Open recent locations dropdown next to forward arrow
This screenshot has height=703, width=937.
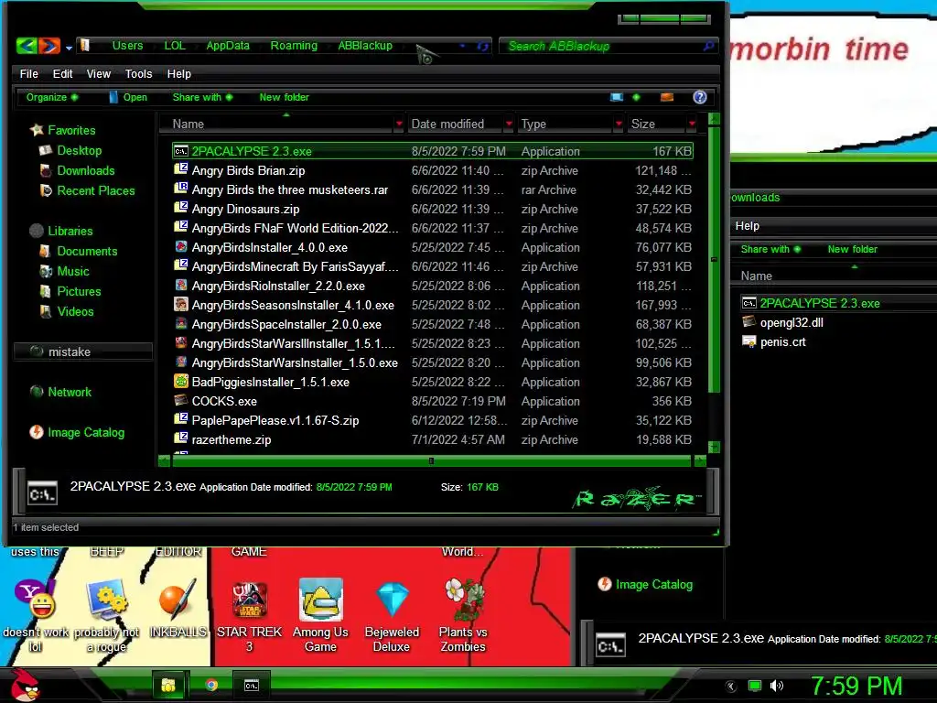(69, 48)
